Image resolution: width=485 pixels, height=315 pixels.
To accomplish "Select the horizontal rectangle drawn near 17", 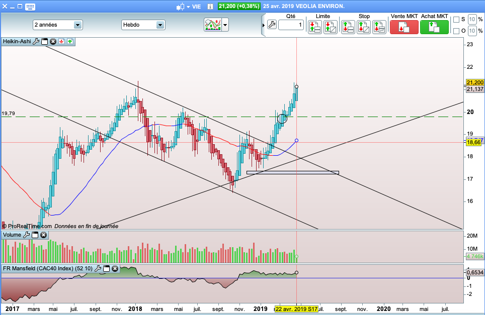I will point(293,173).
